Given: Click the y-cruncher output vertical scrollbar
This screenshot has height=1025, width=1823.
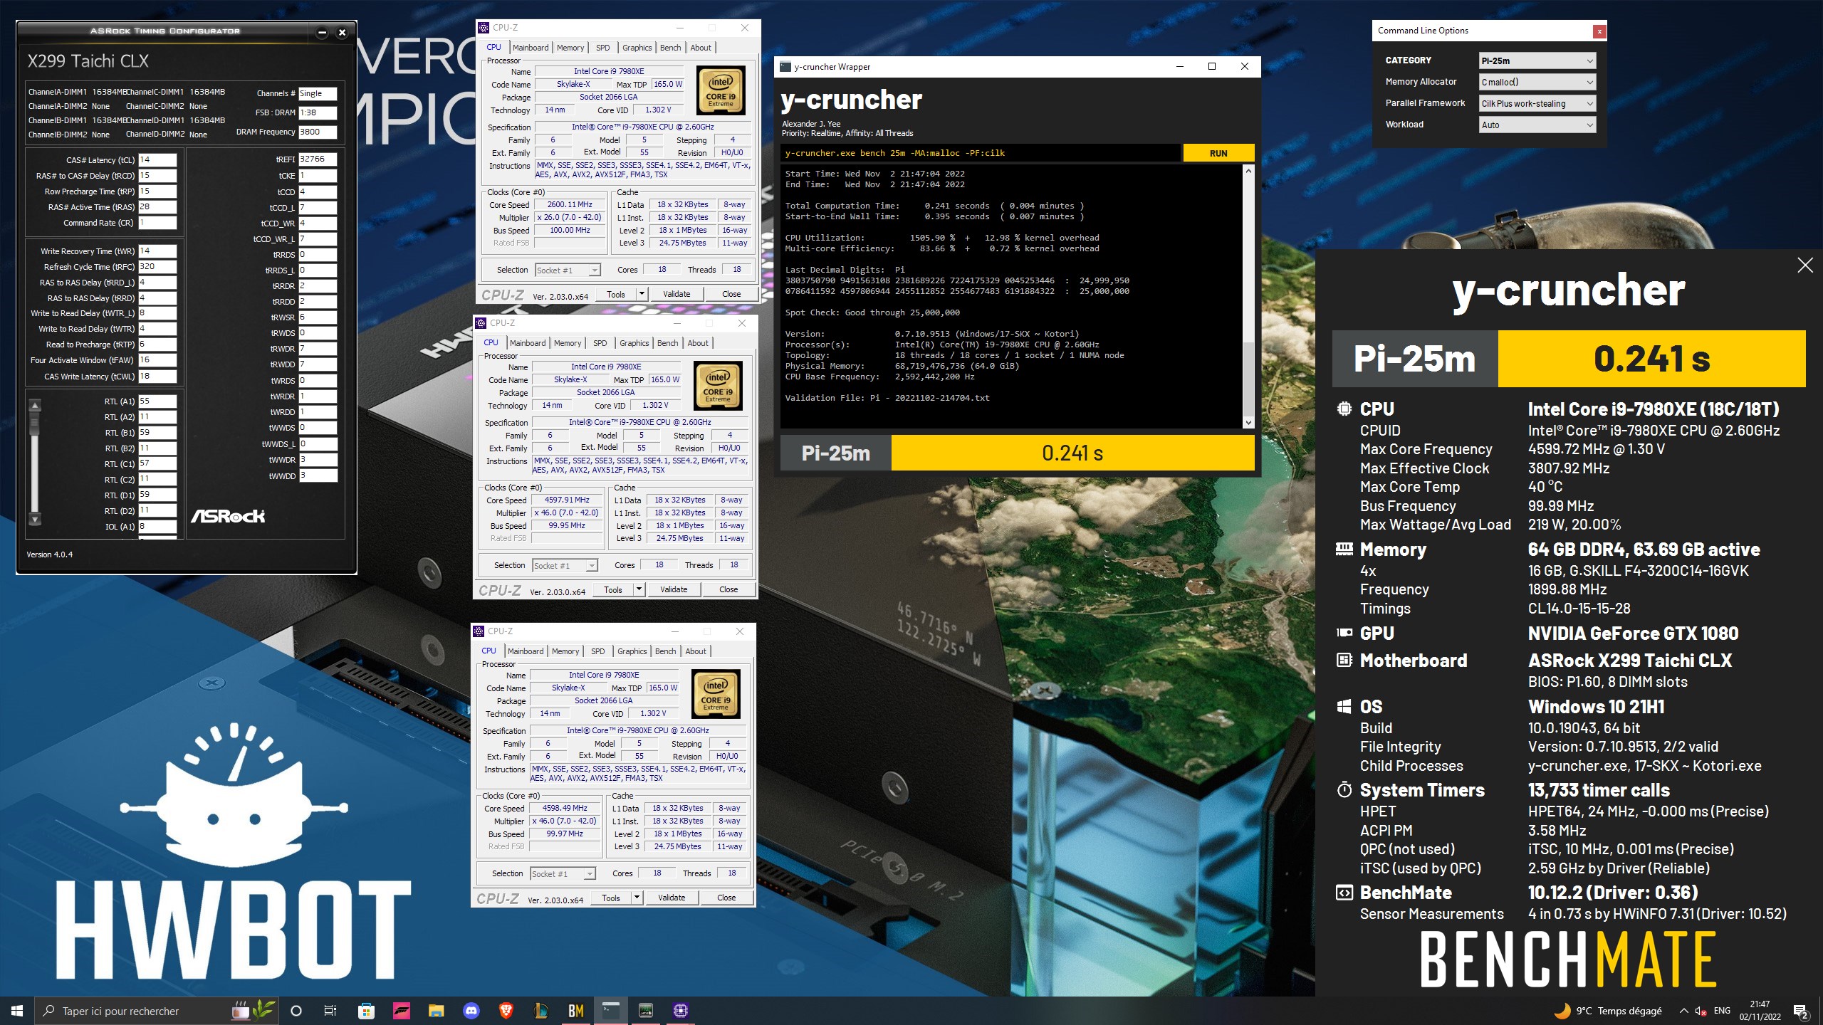Looking at the screenshot, I should click(1248, 296).
